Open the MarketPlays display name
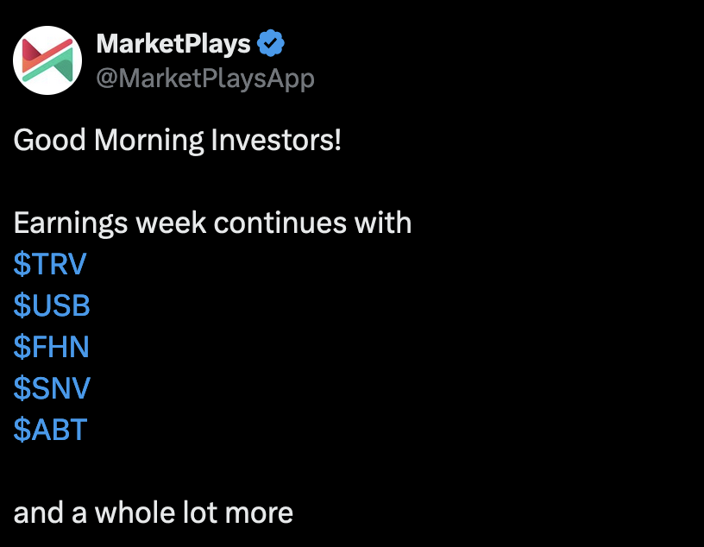 [173, 43]
